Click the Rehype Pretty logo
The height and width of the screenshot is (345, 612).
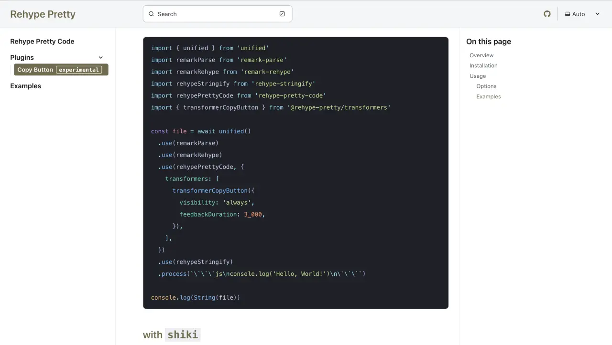[43, 14]
